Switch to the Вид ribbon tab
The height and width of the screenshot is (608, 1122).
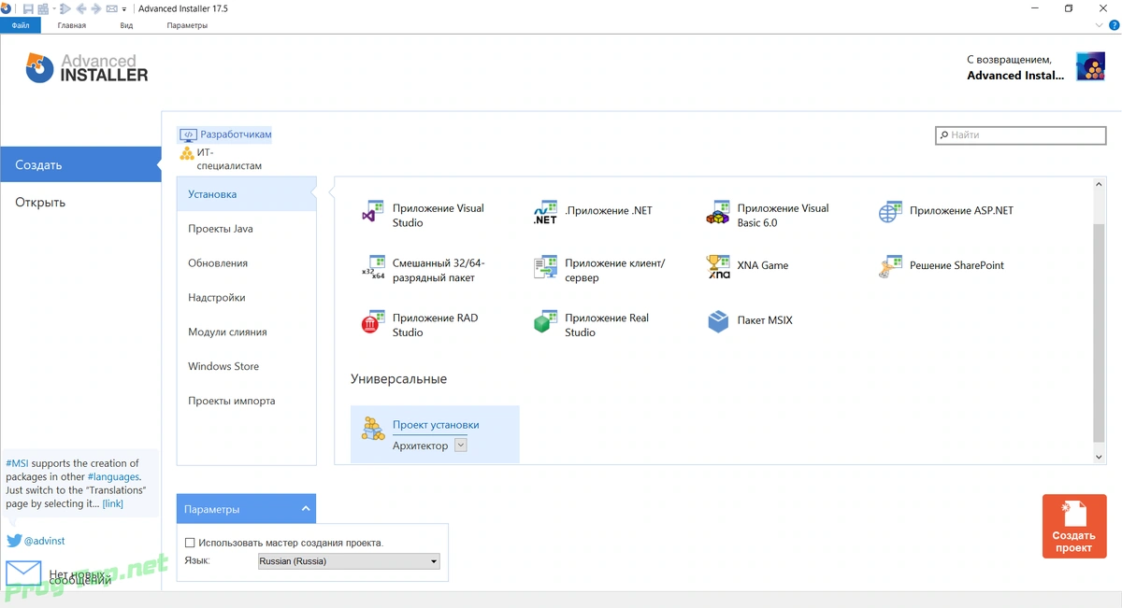click(126, 25)
